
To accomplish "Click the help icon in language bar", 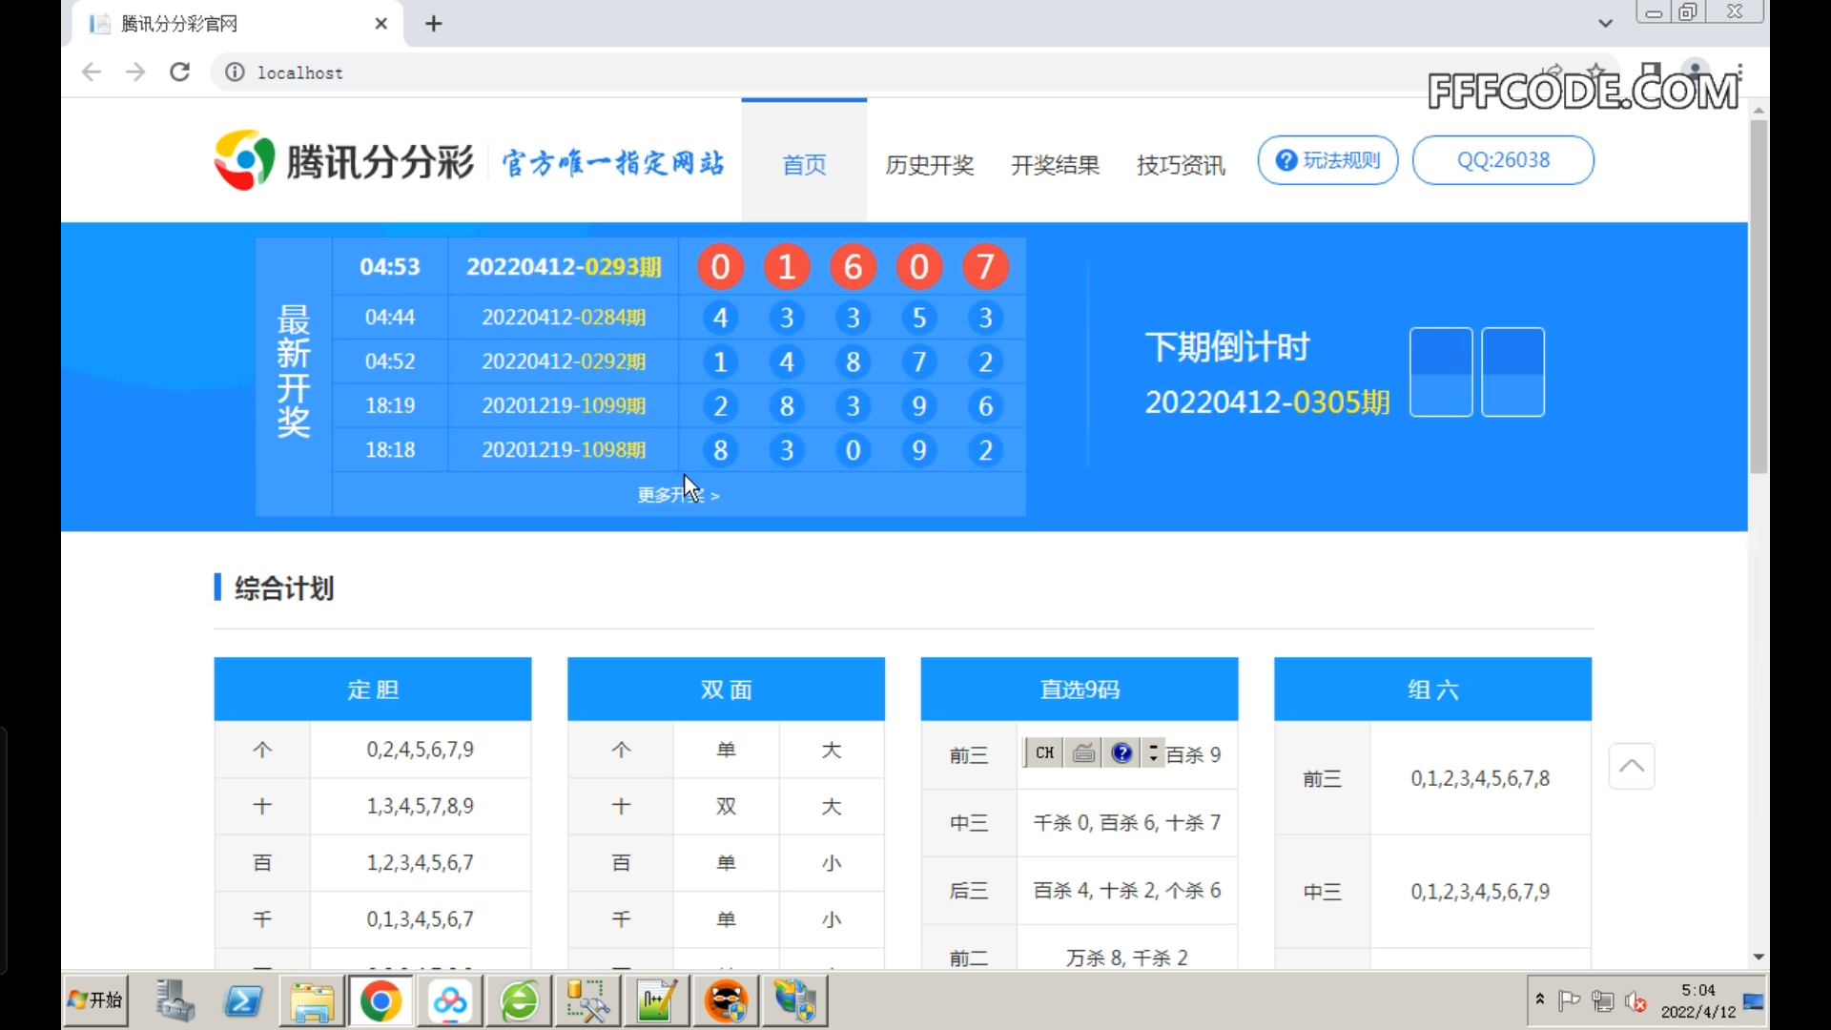I will pos(1122,753).
